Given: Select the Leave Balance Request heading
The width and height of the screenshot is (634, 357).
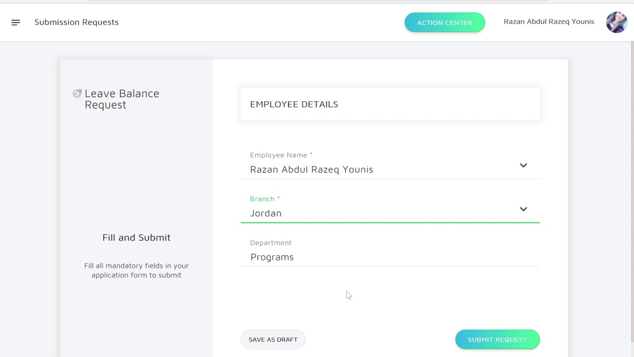Looking at the screenshot, I should point(122,99).
